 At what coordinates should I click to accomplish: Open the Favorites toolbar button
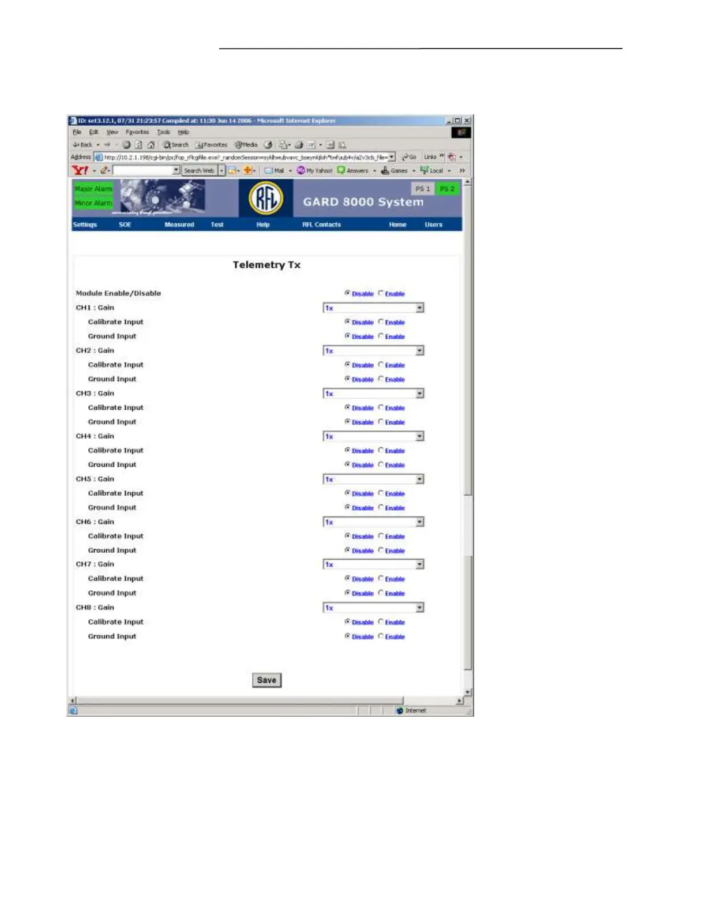(x=211, y=145)
